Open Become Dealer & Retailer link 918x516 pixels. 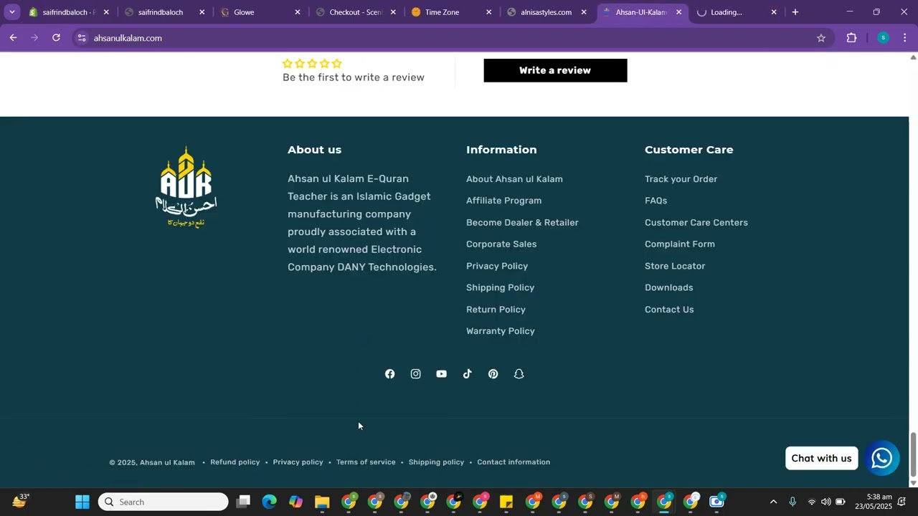pyautogui.click(x=522, y=222)
